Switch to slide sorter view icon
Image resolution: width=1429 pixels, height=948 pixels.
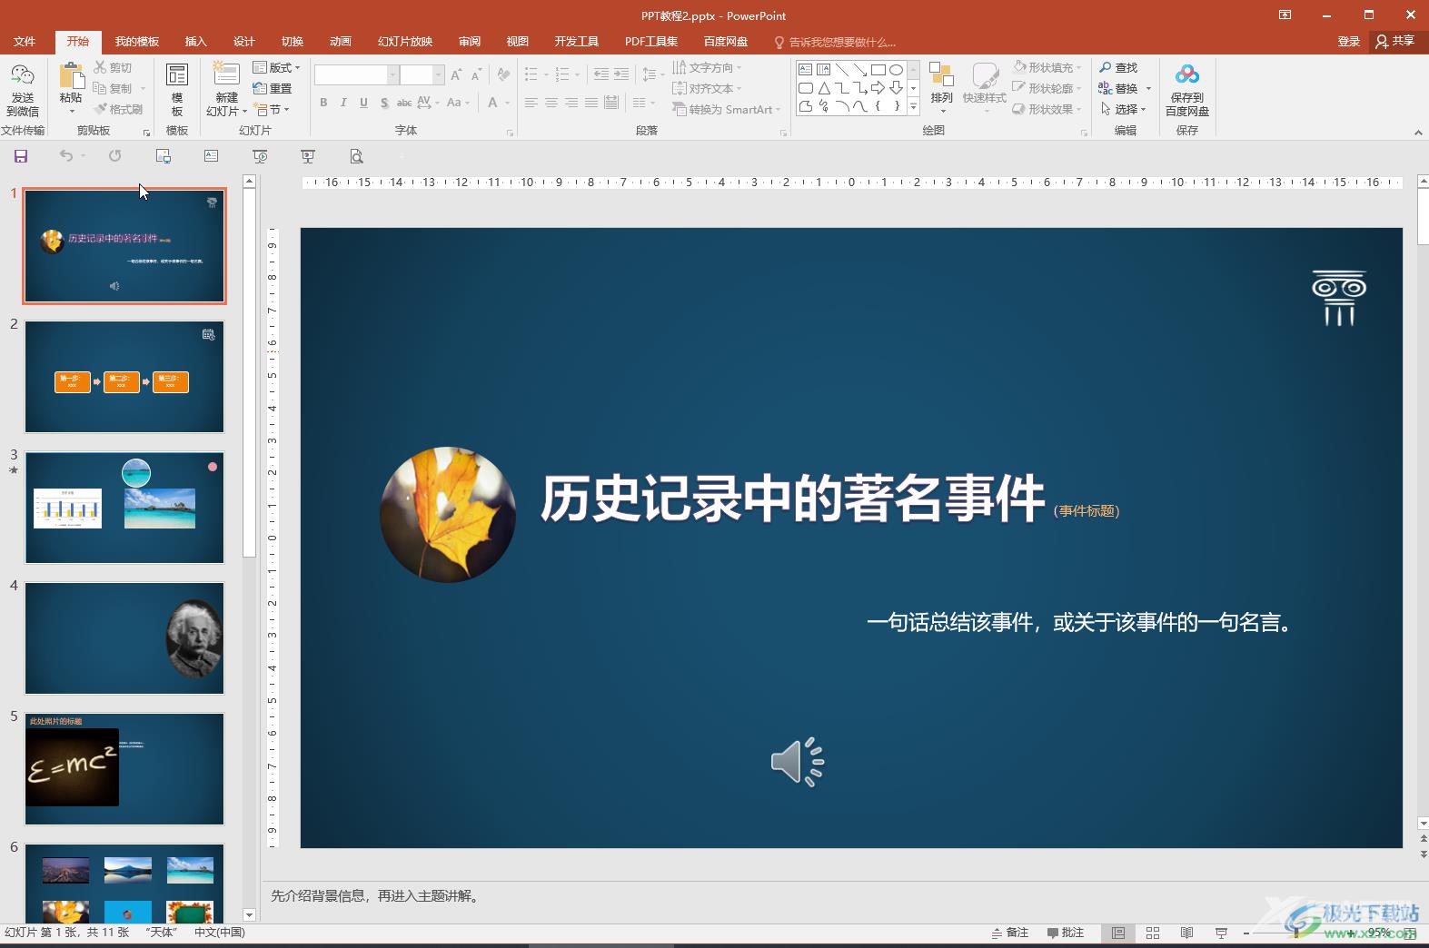click(x=1153, y=933)
